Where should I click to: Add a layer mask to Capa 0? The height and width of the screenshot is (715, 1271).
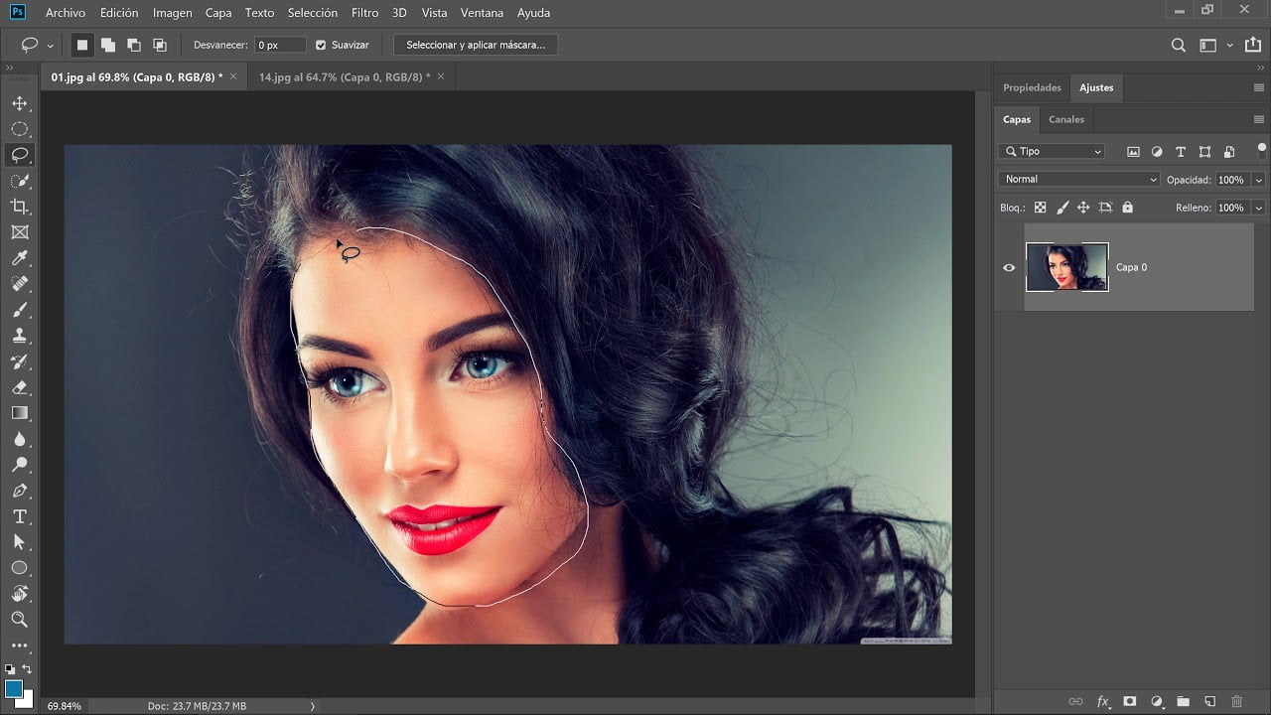[1129, 700]
